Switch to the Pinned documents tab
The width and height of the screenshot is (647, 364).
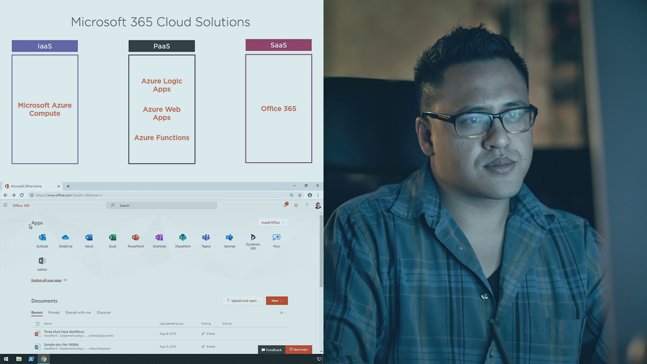tap(54, 312)
